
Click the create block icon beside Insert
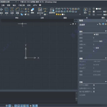pyautogui.click(x=90, y=9)
